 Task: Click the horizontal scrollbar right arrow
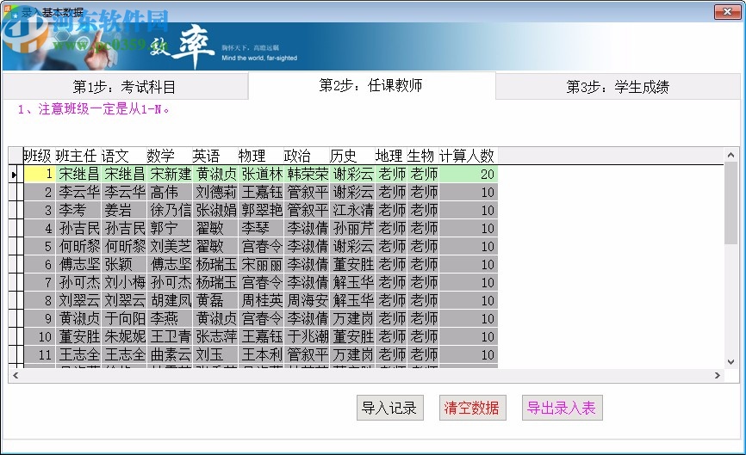[x=718, y=376]
